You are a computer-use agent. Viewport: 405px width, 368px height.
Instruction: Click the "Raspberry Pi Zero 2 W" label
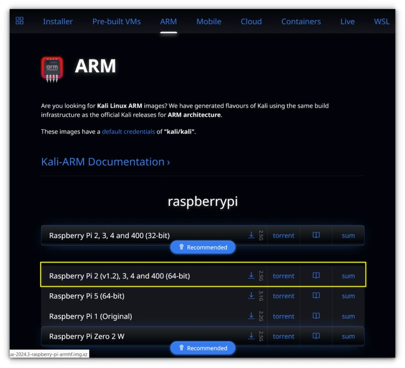click(87, 337)
